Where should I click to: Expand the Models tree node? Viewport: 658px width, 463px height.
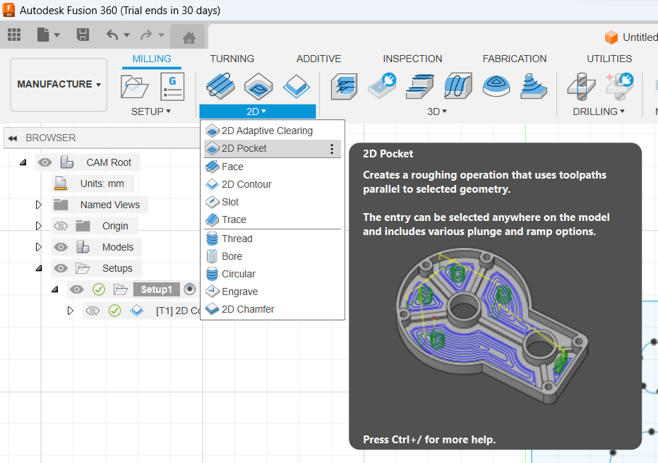[39, 247]
